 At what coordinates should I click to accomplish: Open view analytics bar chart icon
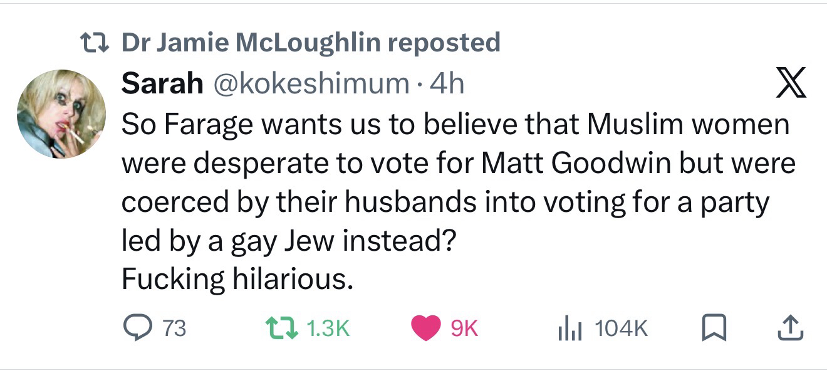[x=566, y=328]
